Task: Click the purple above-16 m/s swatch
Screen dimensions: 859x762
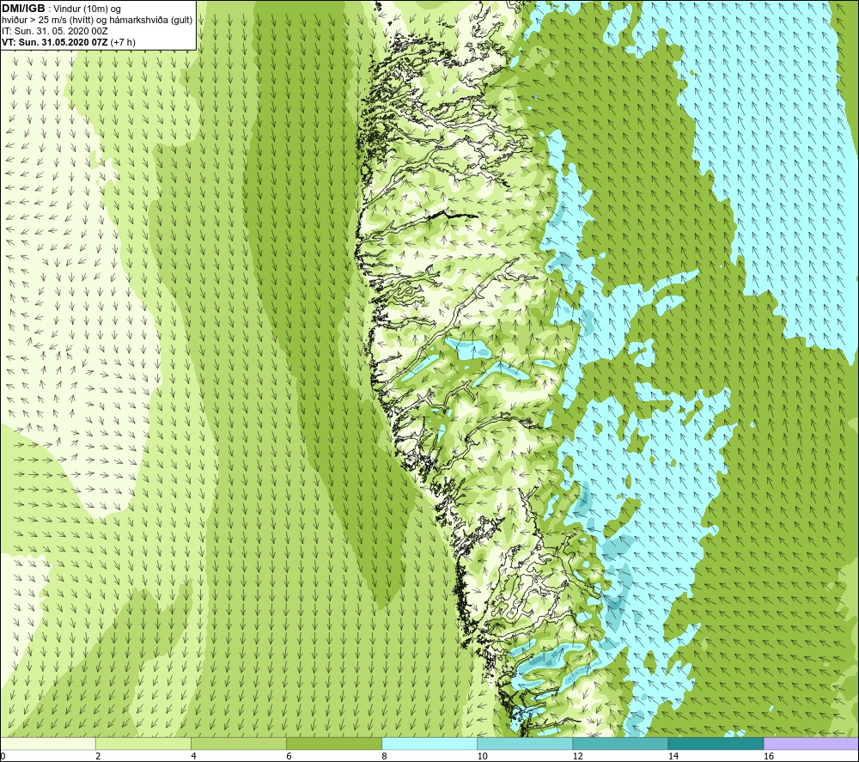Action: tap(811, 743)
